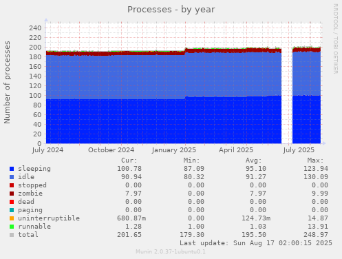Click the "Processes - by year" title

coord(171,10)
